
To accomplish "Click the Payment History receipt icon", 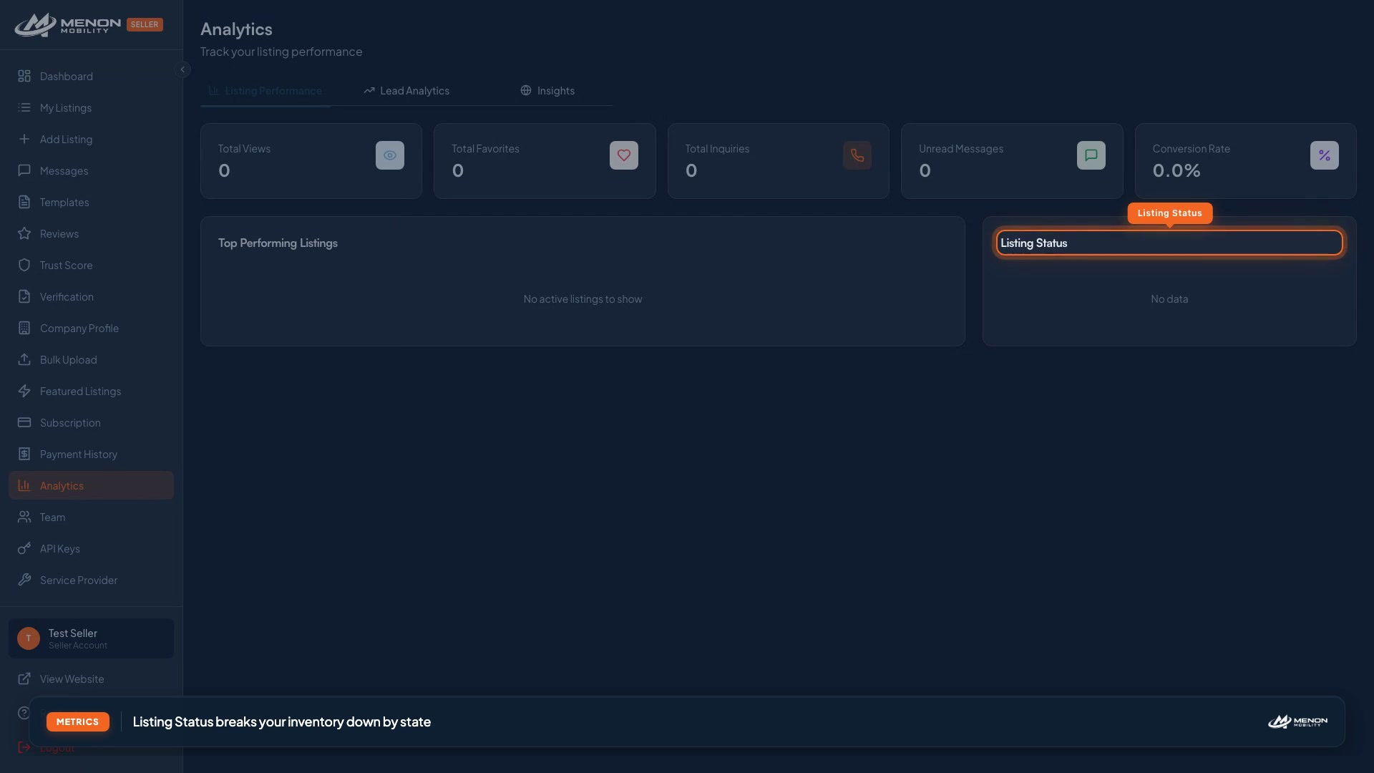I will pos(24,454).
